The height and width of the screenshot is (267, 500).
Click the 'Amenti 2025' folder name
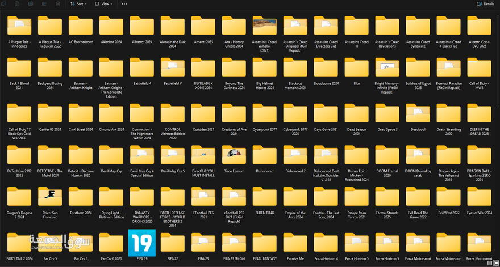point(203,42)
